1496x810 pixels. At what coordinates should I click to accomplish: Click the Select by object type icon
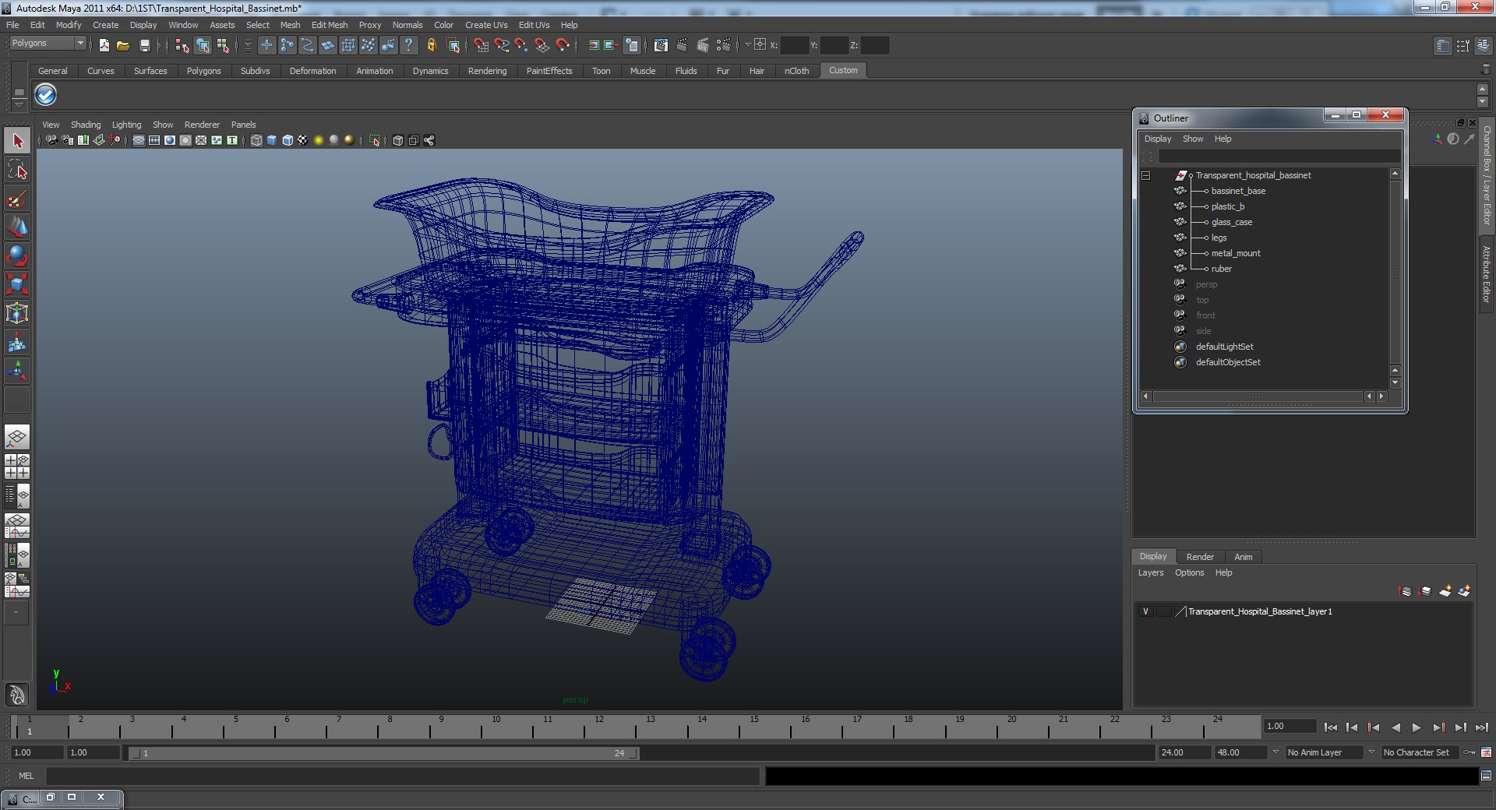[x=203, y=46]
